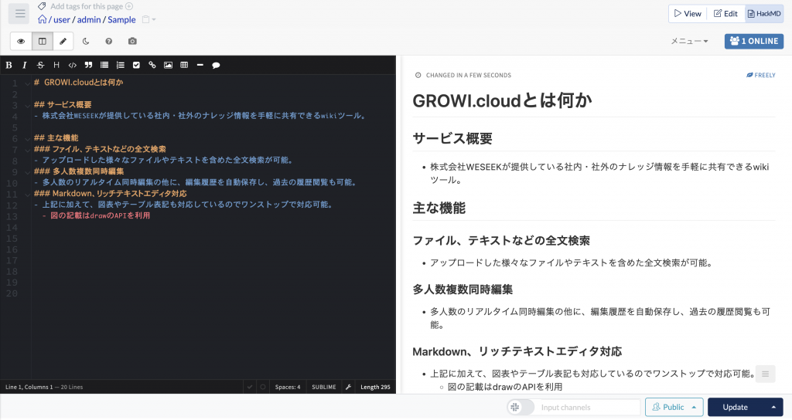Viewport: 792px width, 420px height.
Task: Insert a comment
Action: tap(217, 65)
